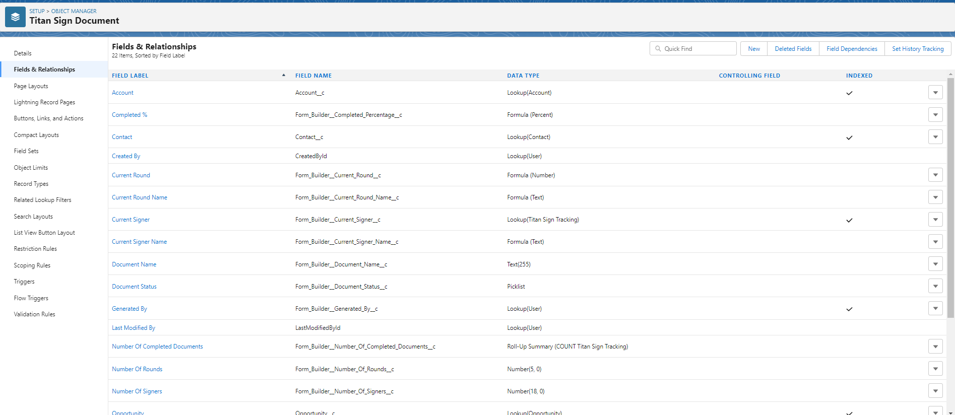Screen dimensions: 955x415
Task: Click the Object Manager layers icon
Action: coord(15,17)
